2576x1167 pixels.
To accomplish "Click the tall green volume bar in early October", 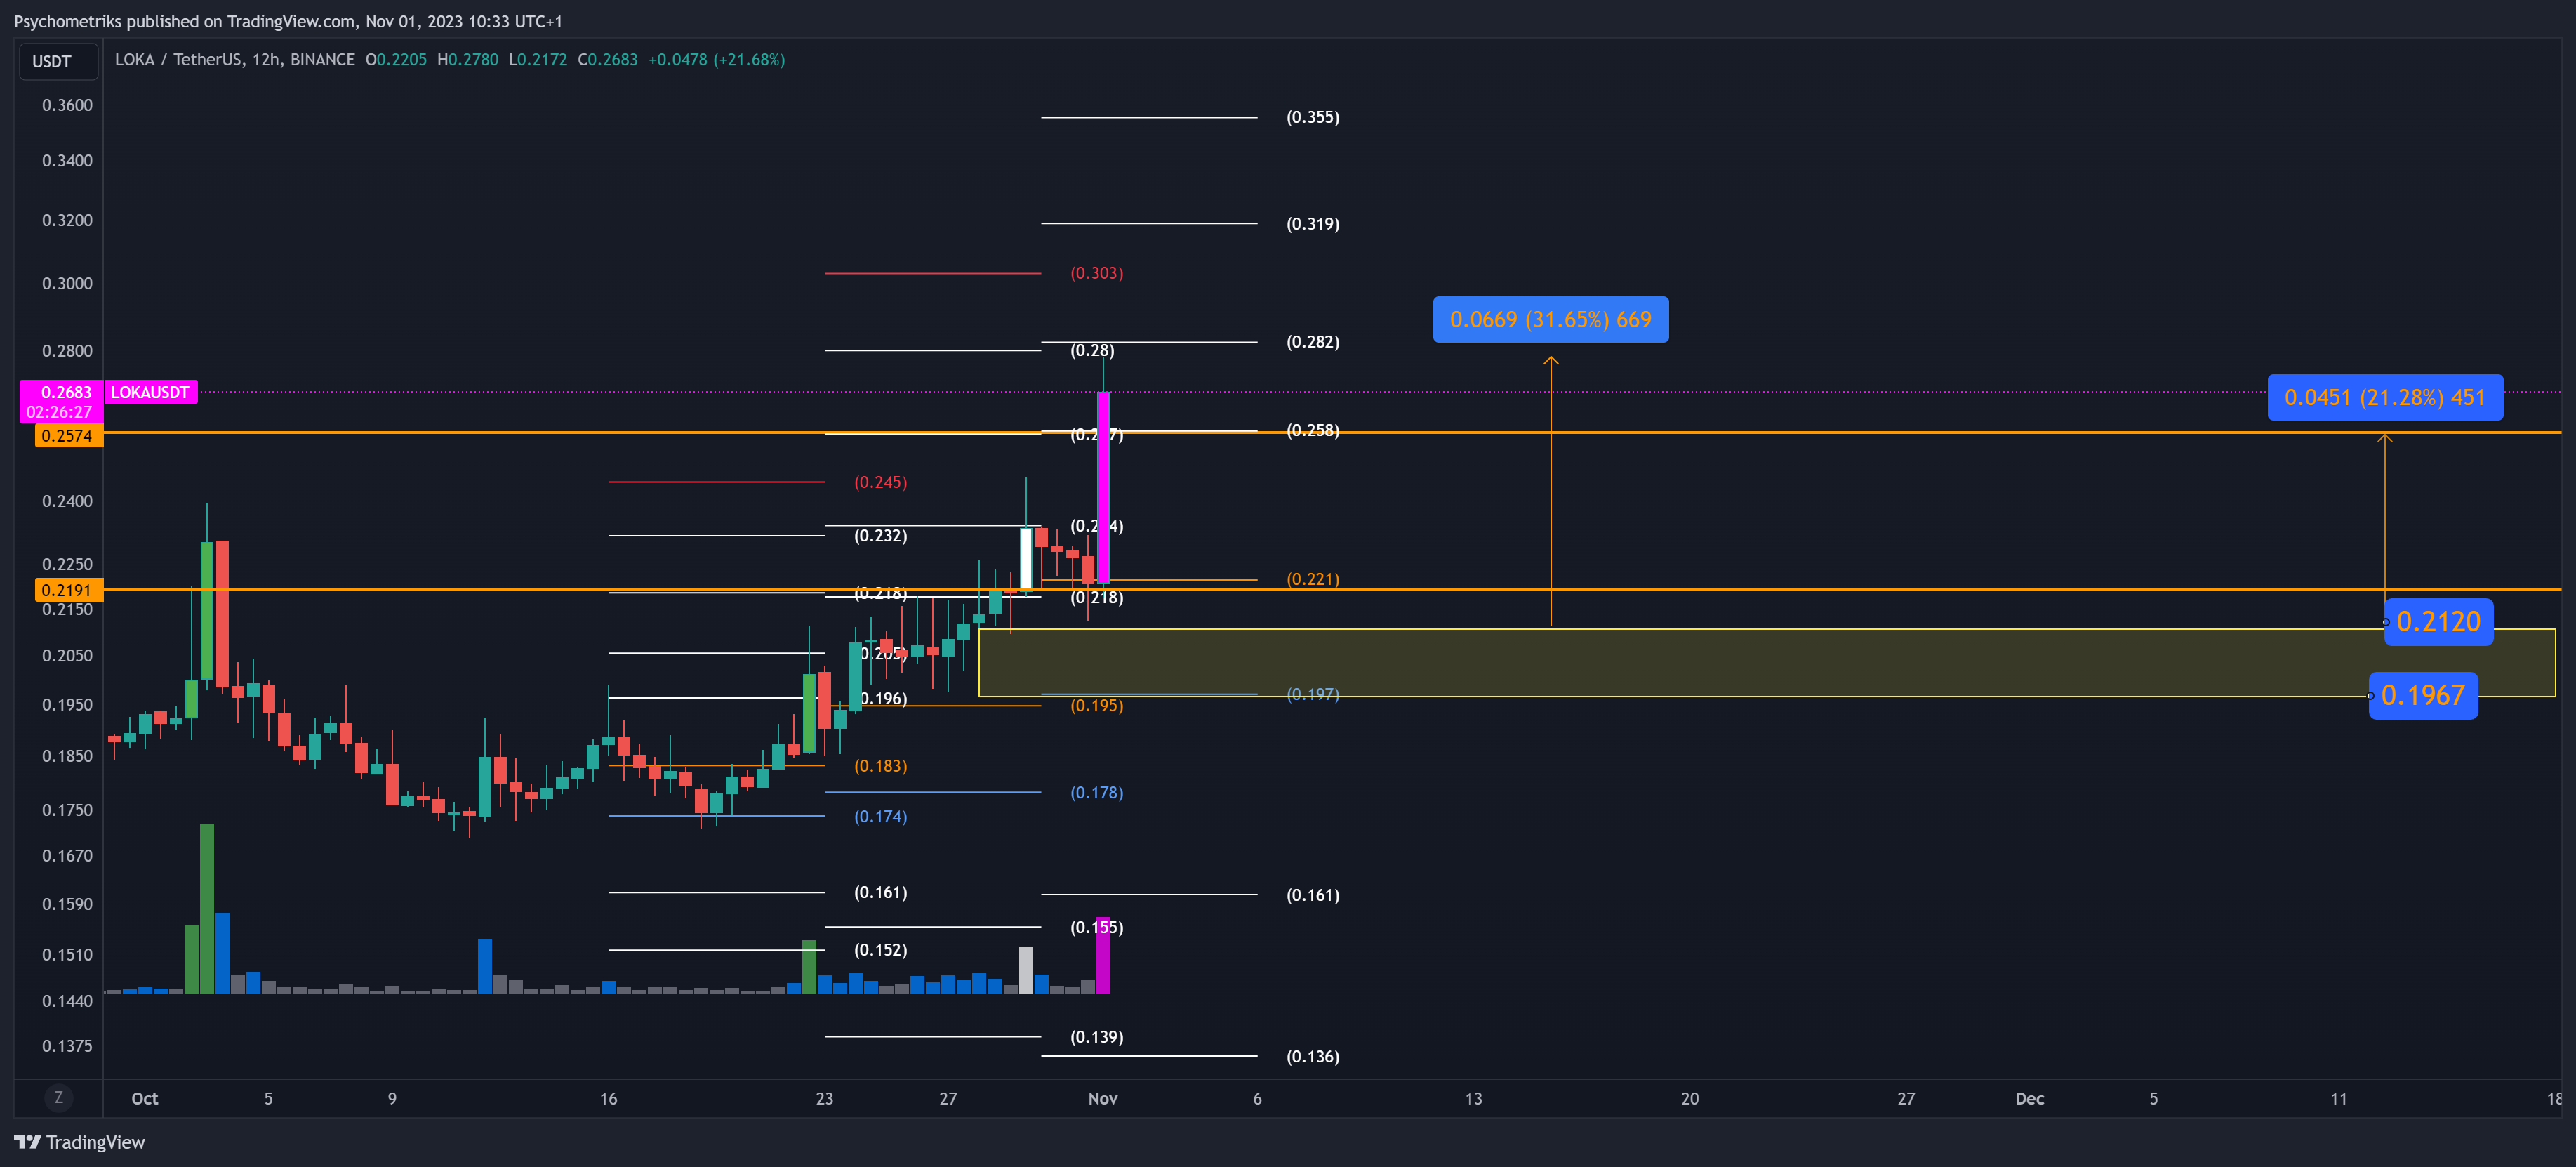I will pos(207,909).
